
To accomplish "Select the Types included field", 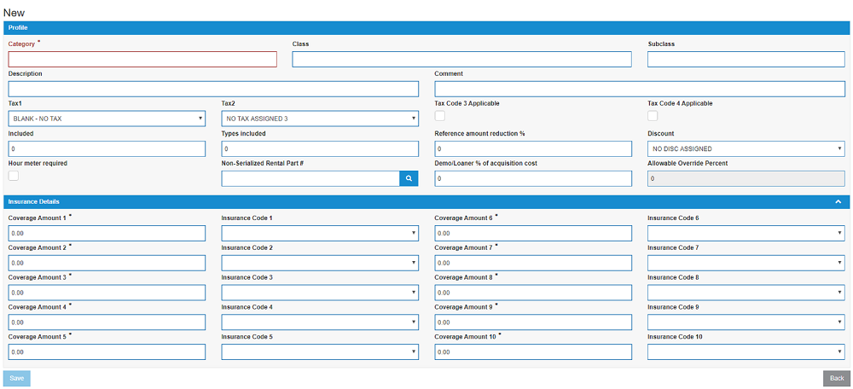I will (x=320, y=148).
